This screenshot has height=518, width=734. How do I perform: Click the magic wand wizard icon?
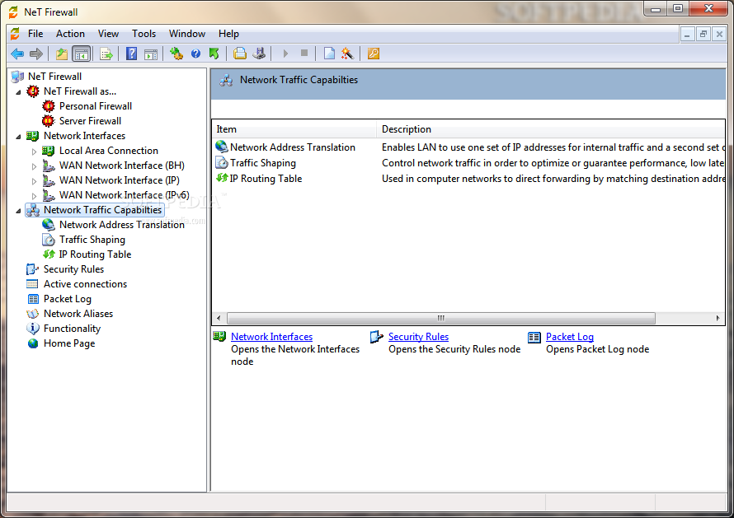click(347, 54)
